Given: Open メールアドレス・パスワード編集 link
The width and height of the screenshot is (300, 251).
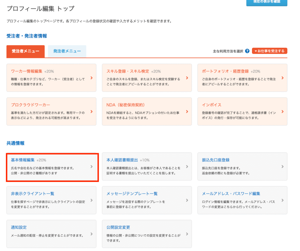Looking at the screenshot, I should pyautogui.click(x=231, y=194).
